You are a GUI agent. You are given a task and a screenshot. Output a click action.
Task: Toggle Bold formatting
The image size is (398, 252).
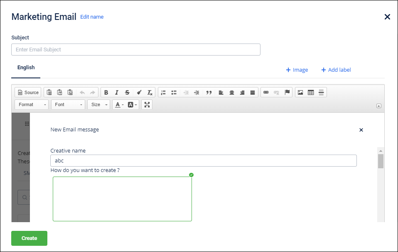coord(106,92)
